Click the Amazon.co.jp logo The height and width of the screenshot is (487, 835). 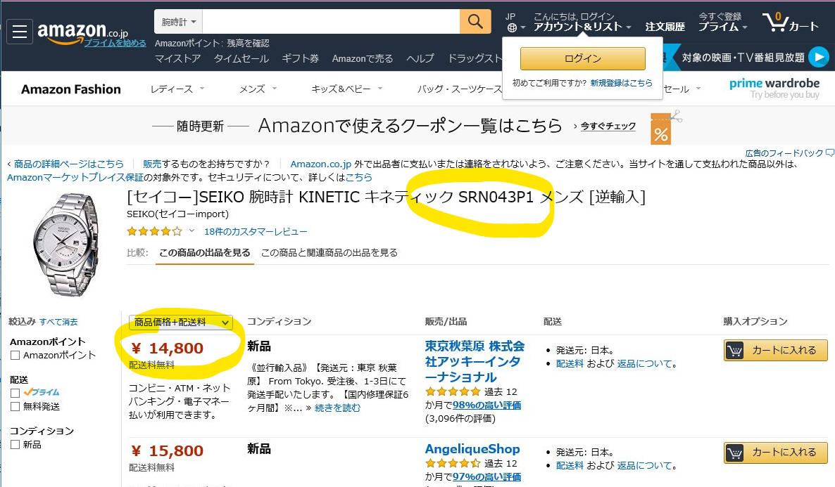pos(83,30)
